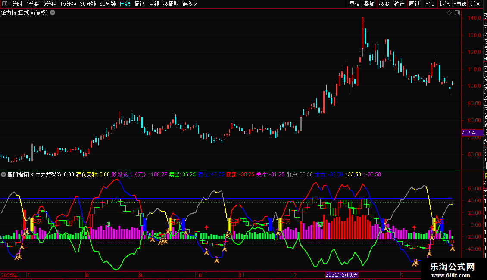Click the 清仓: 43.75 value
Image resolution: width=487 pixels, height=280 pixels.
[211, 174]
